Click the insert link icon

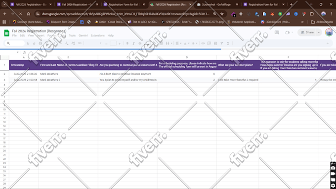point(203,44)
